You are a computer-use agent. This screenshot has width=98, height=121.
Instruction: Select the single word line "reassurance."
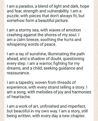click(x=18, y=73)
